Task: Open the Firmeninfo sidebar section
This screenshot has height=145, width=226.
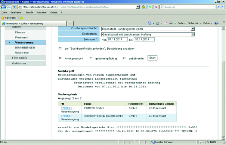Action: pos(25,58)
